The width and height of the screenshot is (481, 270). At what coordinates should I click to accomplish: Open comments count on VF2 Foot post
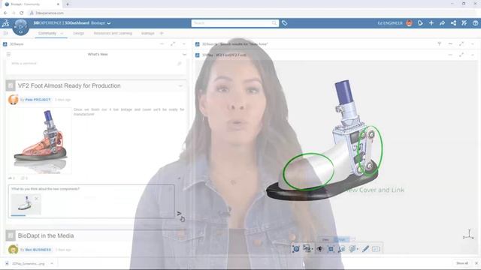pyautogui.click(x=24, y=178)
